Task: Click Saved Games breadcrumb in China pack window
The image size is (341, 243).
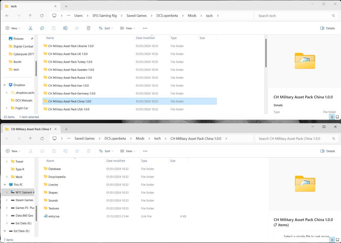Action: 85,139
